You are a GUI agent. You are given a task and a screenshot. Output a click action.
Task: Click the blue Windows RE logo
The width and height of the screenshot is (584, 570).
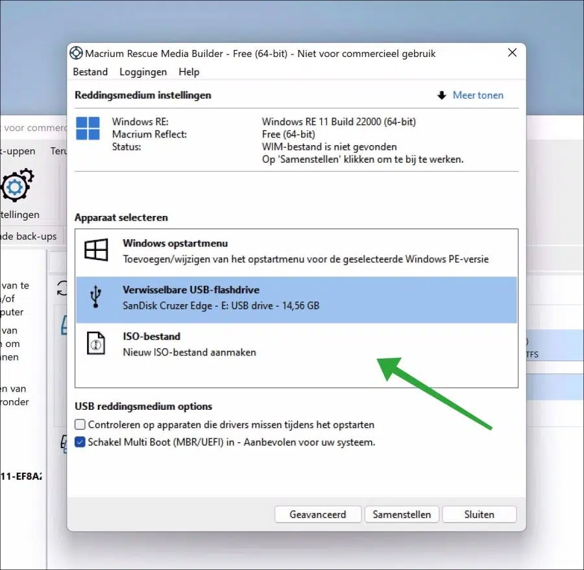coord(88,128)
